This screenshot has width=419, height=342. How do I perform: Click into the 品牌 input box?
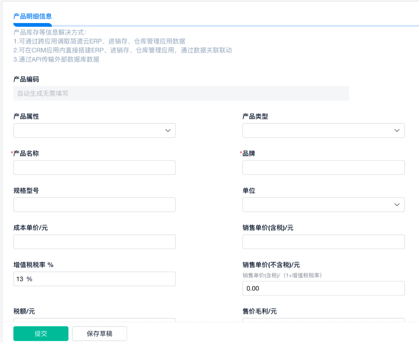coord(323,168)
